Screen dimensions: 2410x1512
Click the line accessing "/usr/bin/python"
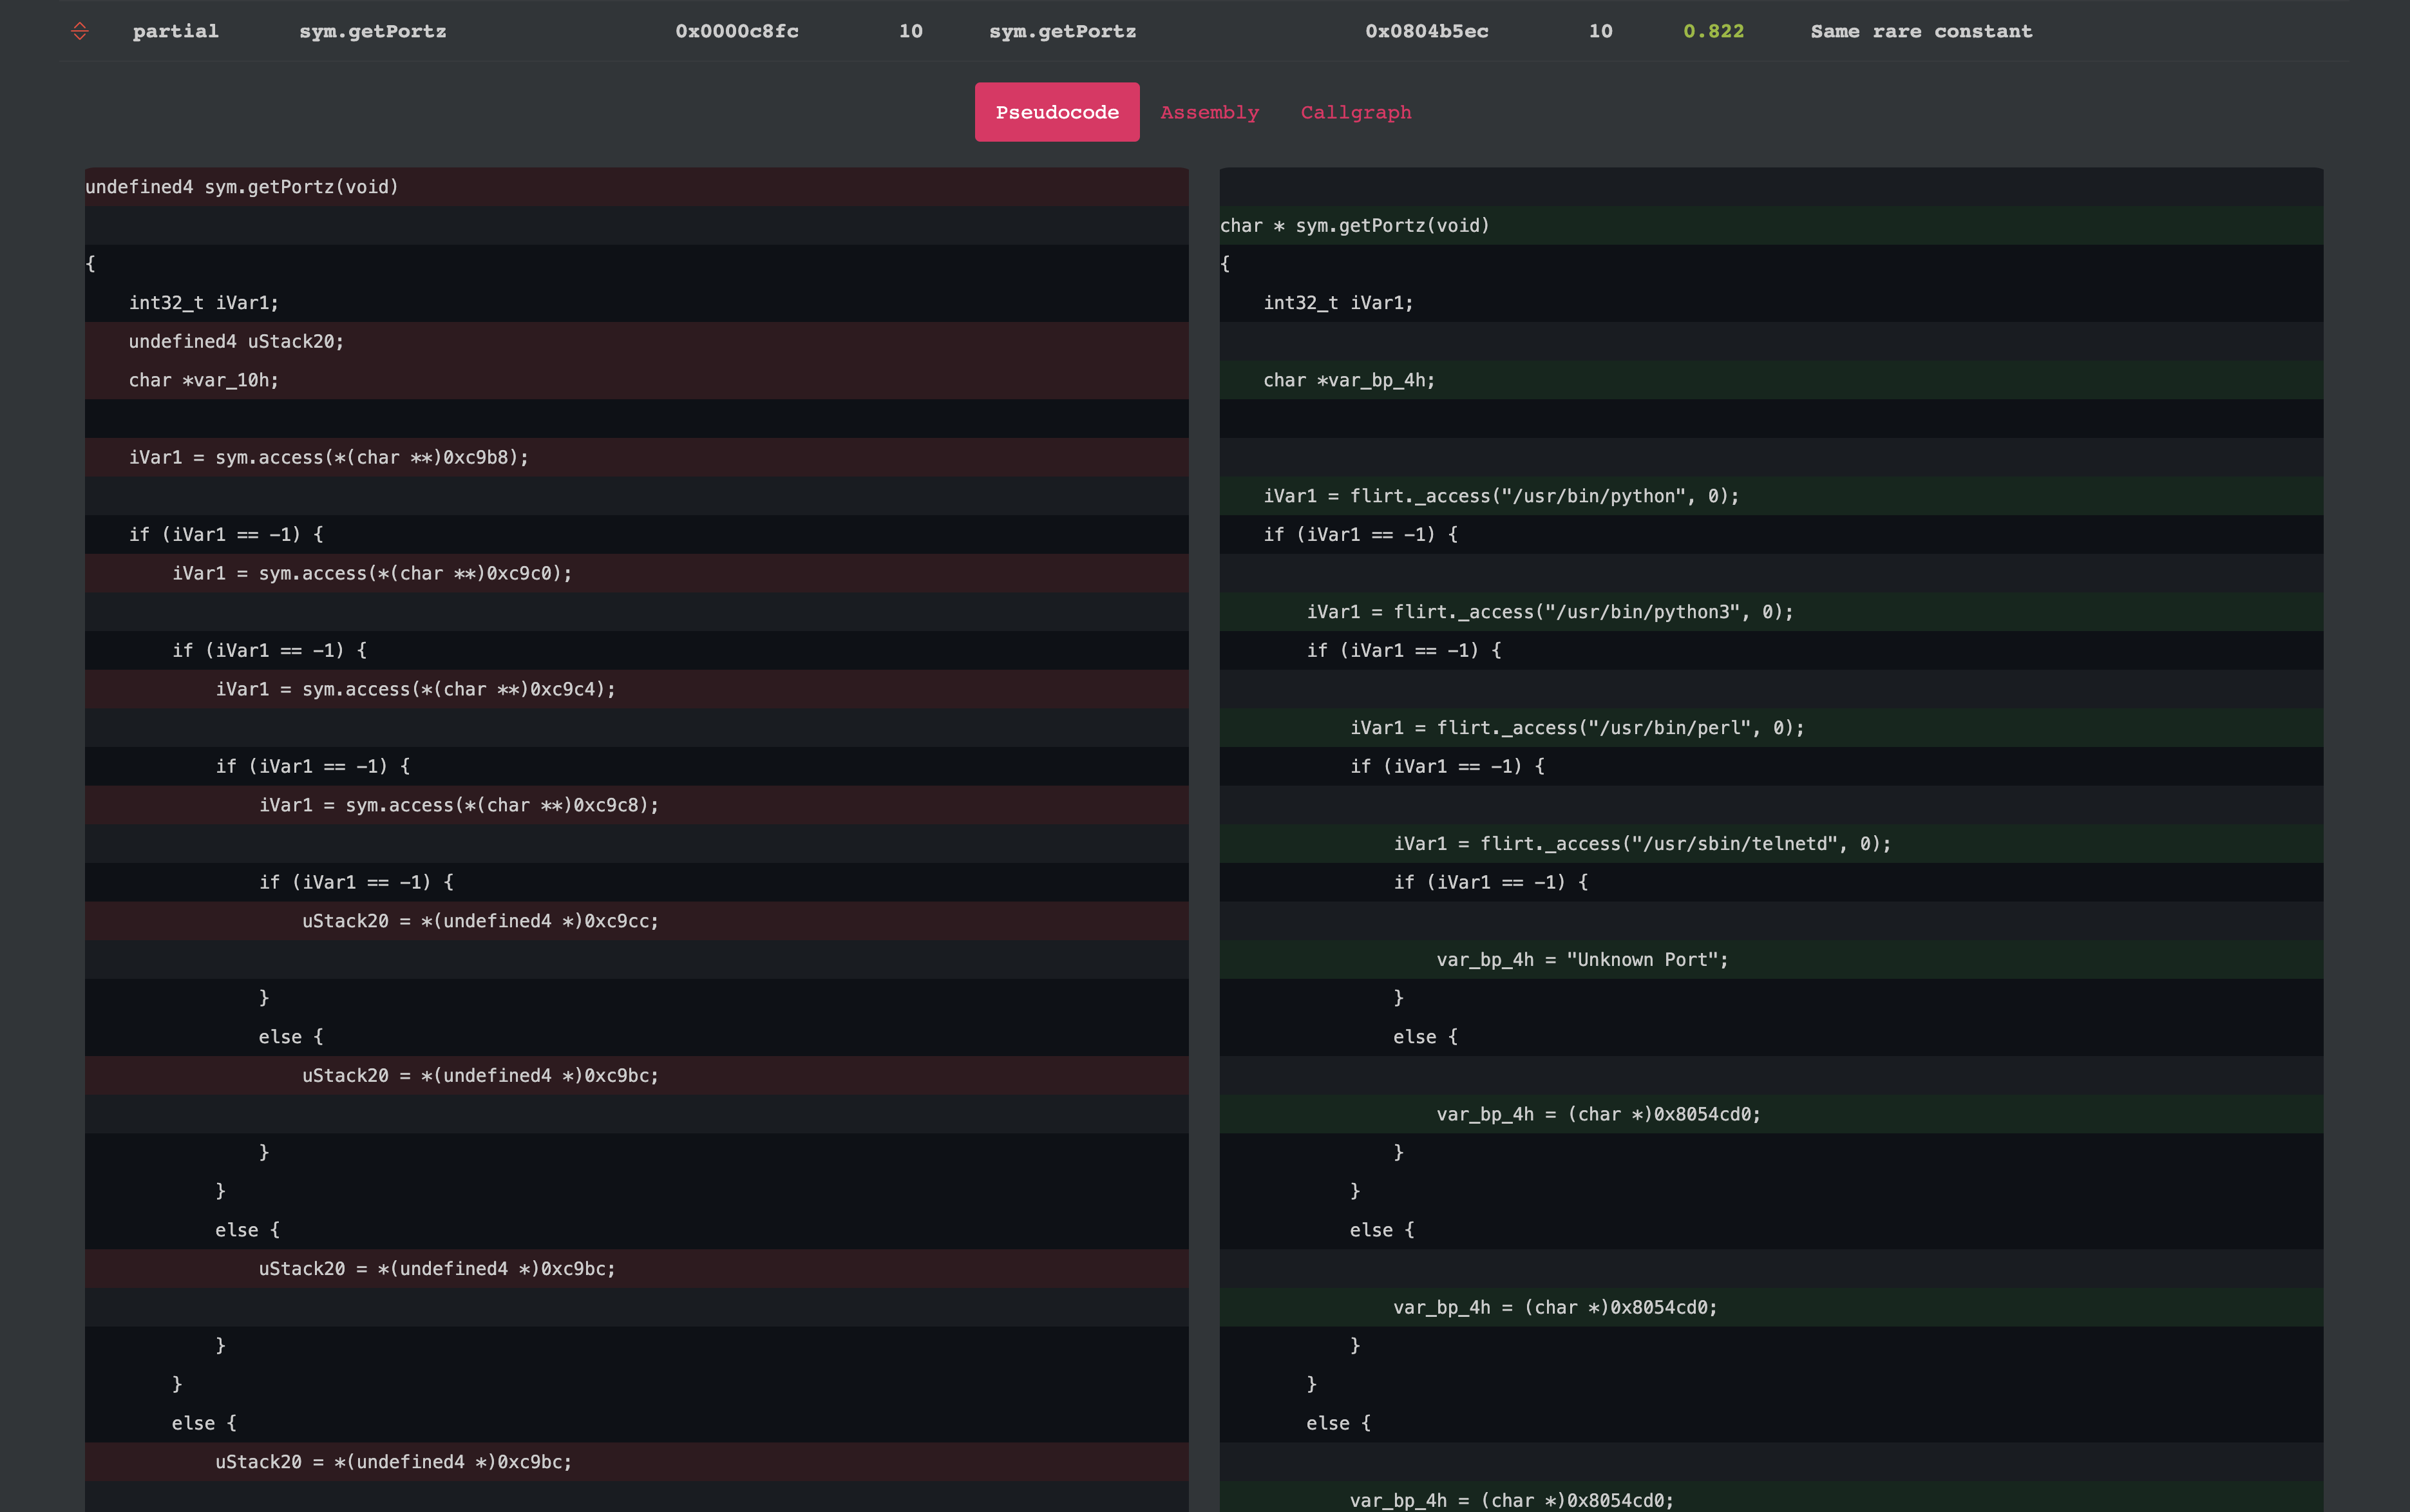(1500, 496)
